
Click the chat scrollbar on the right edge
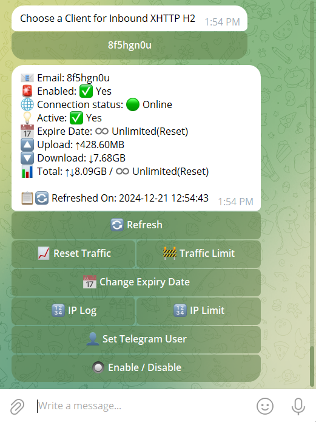[x=312, y=366]
